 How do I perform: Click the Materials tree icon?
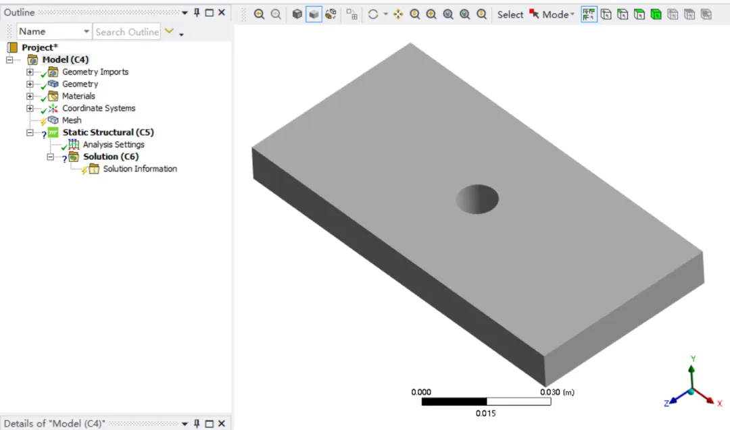(x=53, y=96)
